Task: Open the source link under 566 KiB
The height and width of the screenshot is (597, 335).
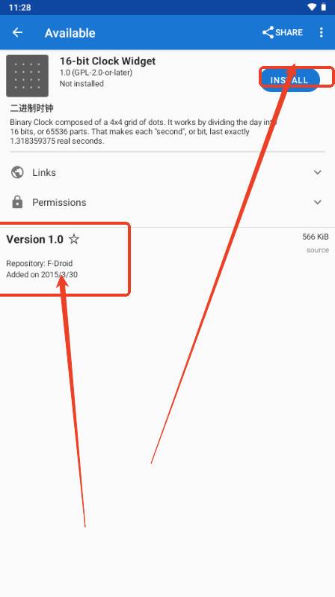Action: click(318, 250)
